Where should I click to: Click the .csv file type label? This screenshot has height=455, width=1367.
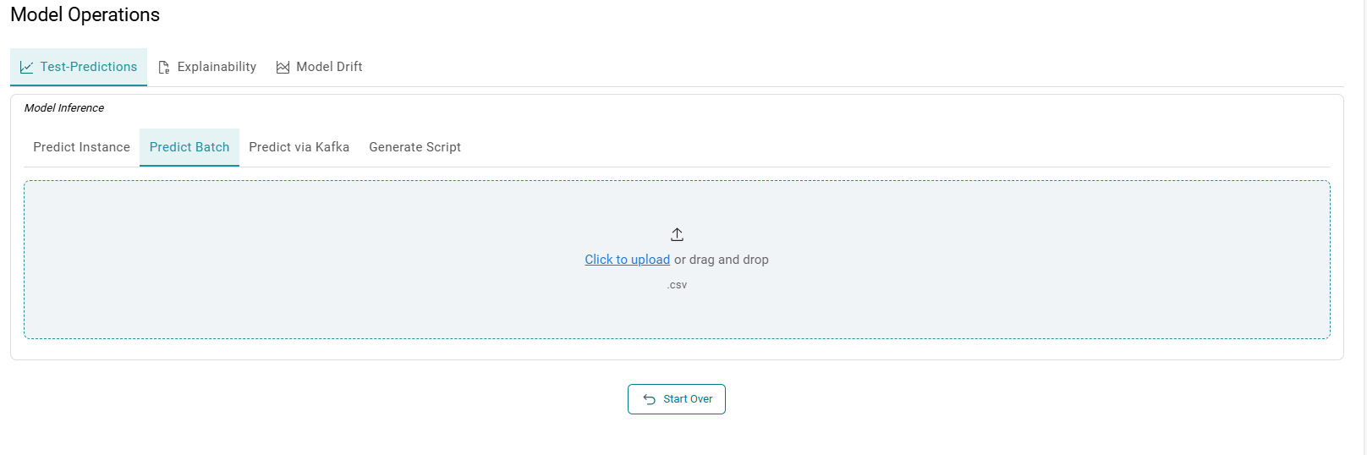[x=677, y=285]
